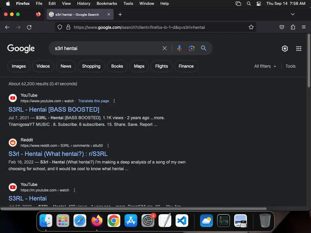Viewport: 311px width, 233px height.
Task: Open Spotlight search in menu bar
Action: [x=249, y=4]
